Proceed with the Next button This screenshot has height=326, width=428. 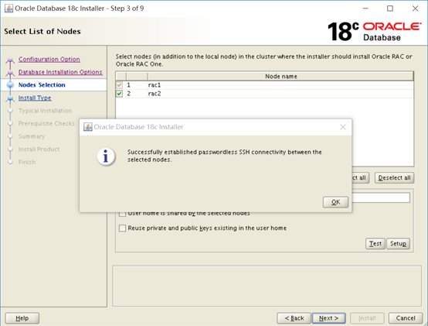(329, 318)
